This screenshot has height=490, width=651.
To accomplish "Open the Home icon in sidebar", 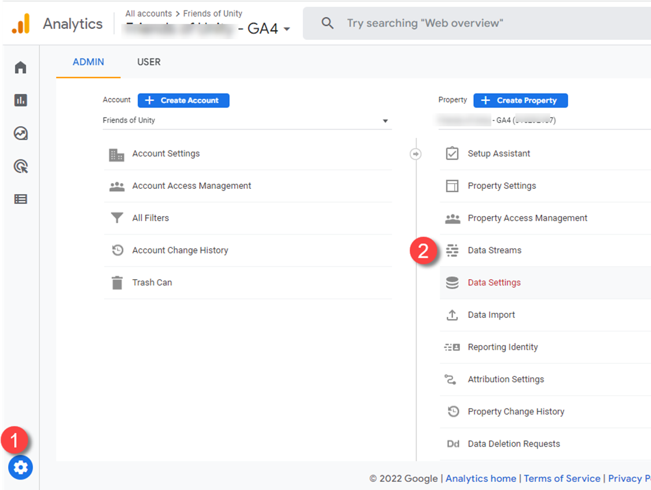I will [20, 67].
